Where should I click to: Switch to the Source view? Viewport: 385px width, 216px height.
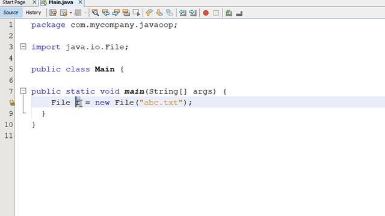tap(11, 13)
